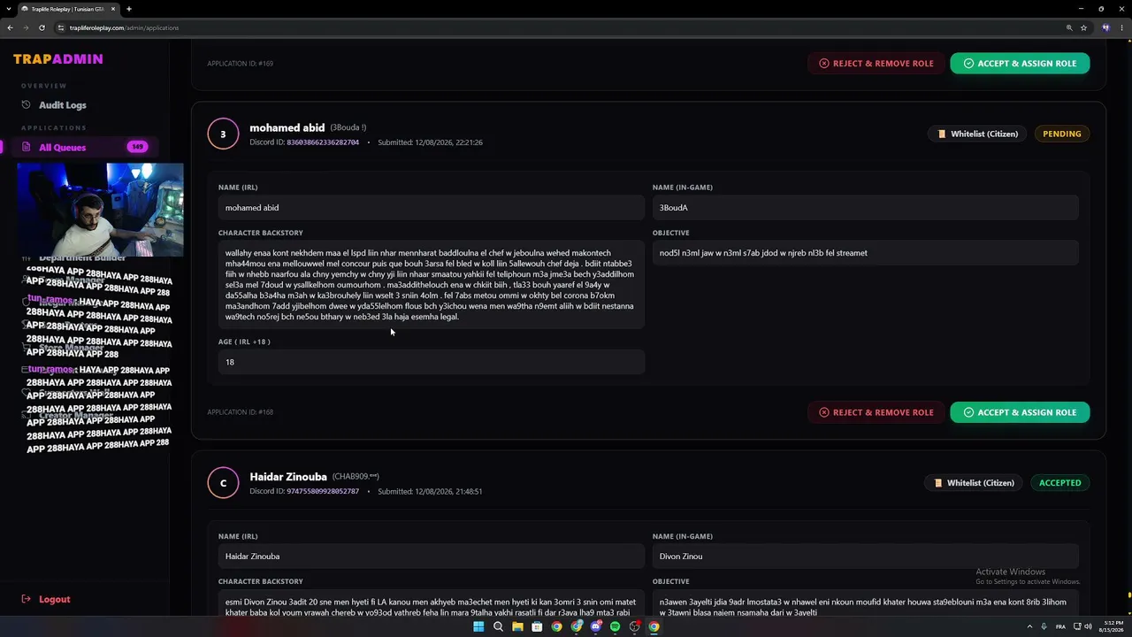Image resolution: width=1132 pixels, height=637 pixels.
Task: Click the Logout arrow icon
Action: 27,599
